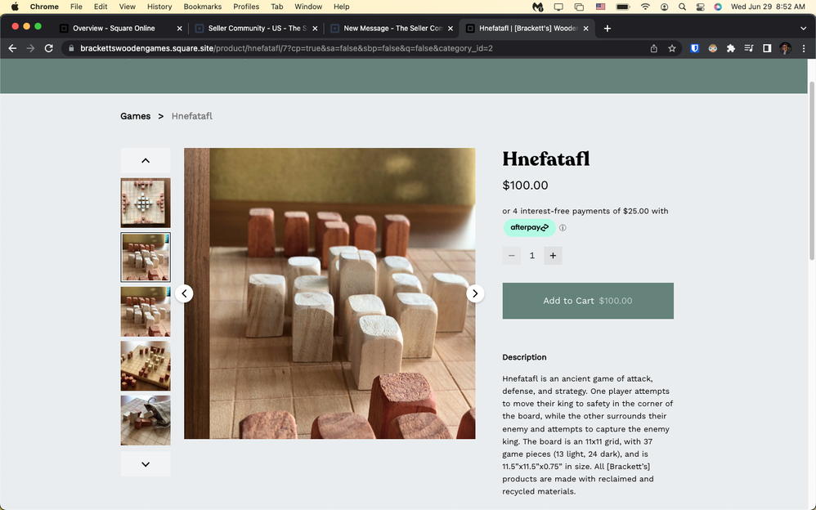The image size is (816, 510).
Task: Select the top board overview thumbnail
Action: click(146, 203)
